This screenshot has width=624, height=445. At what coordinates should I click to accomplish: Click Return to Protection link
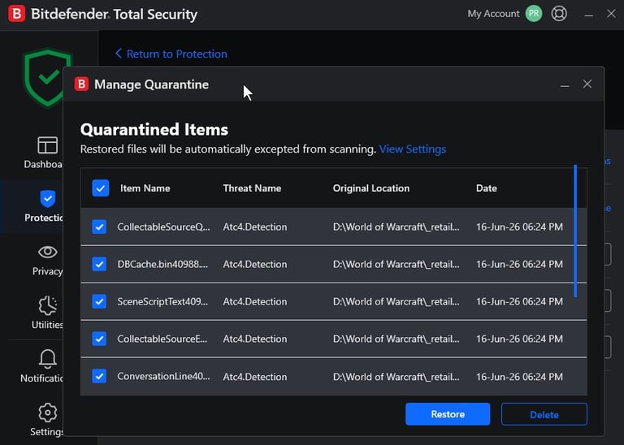(171, 54)
